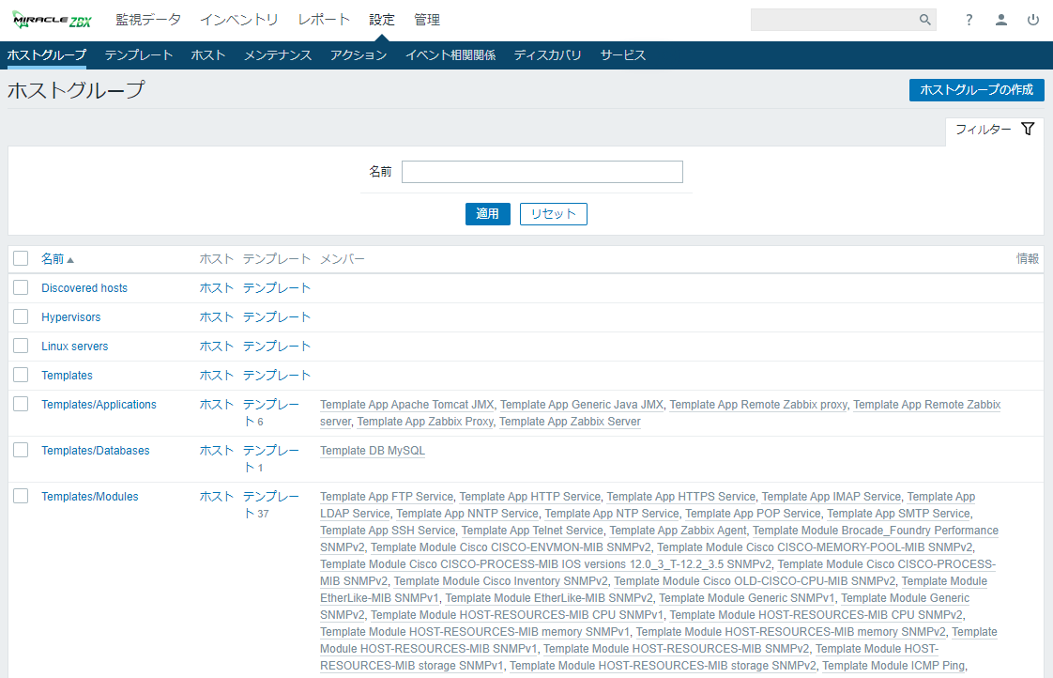Tick the select-all checkbox in header
The height and width of the screenshot is (678, 1053).
21,258
